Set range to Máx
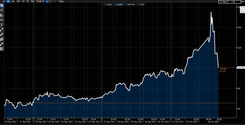Viewport: 245px width, 125px height. [33, 1]
